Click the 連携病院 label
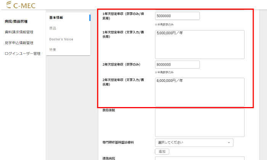267x160 pixels. point(109,158)
